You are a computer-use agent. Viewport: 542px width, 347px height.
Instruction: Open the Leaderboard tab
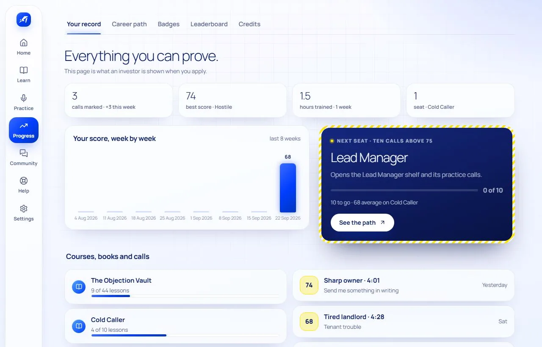[209, 24]
